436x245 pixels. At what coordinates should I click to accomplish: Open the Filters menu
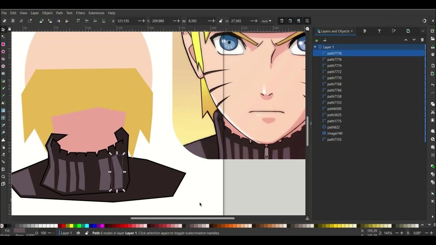click(x=80, y=13)
